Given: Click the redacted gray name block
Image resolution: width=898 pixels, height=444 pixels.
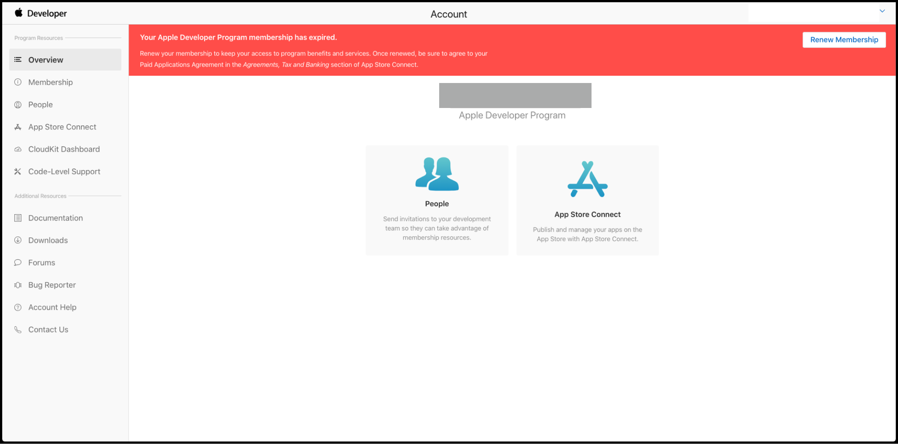Looking at the screenshot, I should pos(515,95).
